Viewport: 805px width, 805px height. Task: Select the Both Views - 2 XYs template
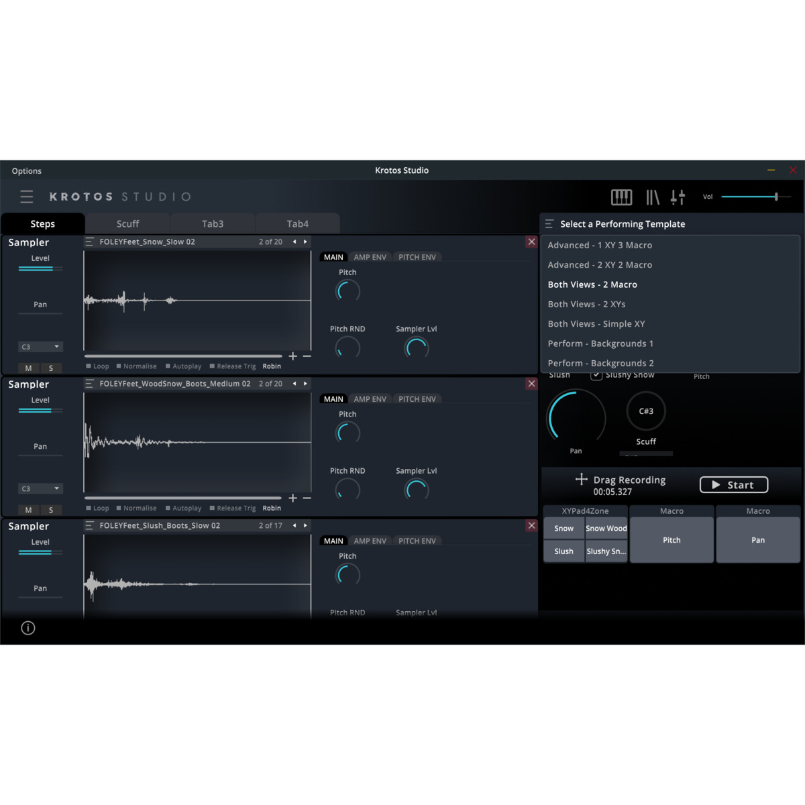tap(586, 304)
